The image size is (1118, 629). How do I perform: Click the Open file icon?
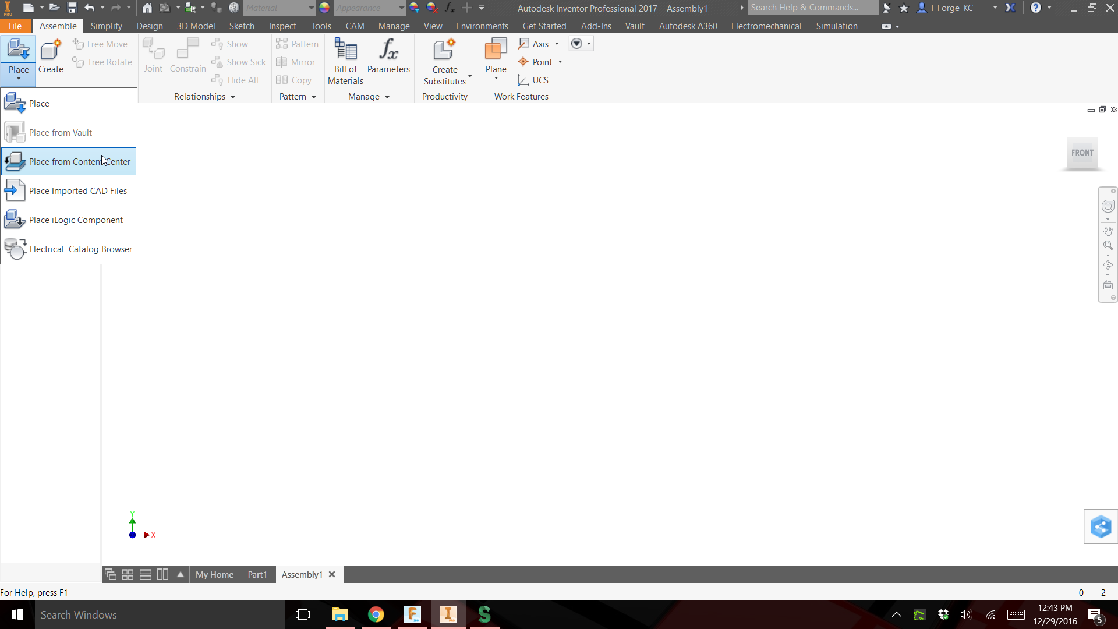coord(54,8)
